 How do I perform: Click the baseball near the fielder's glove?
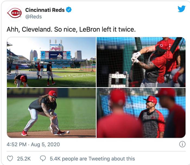click(68, 132)
